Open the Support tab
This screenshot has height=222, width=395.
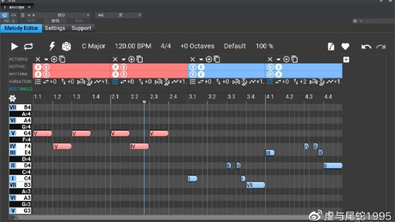[81, 28]
